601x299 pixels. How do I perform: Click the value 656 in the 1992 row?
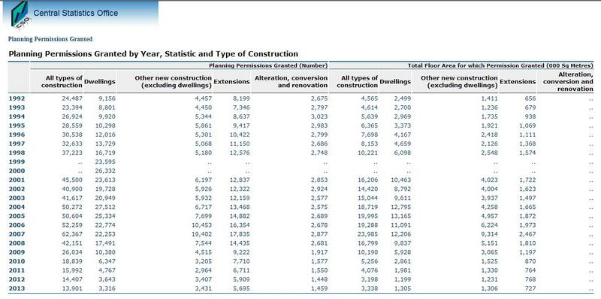(530, 98)
